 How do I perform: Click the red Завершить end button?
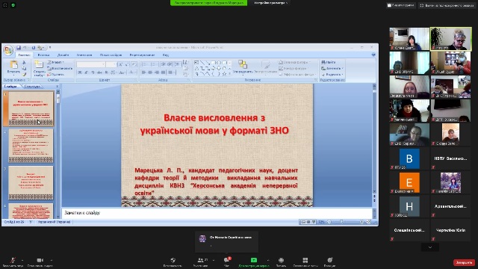(x=464, y=262)
